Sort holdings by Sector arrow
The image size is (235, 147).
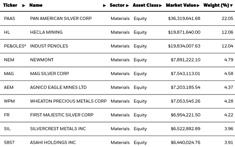click(x=128, y=6)
